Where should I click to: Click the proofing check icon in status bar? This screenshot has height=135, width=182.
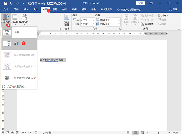pos(36,133)
